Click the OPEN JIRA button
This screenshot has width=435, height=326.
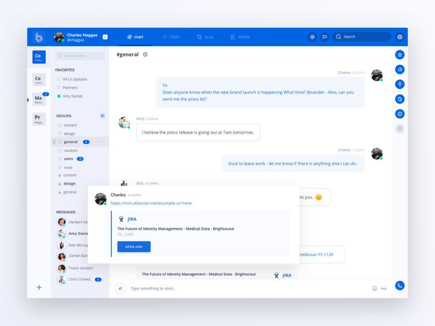(134, 247)
